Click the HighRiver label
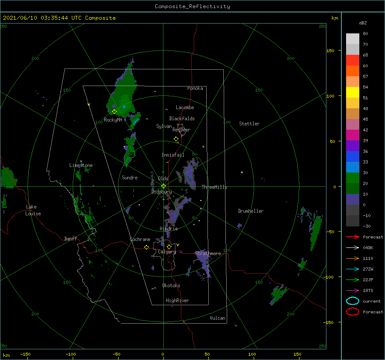385x360 pixels. pyautogui.click(x=178, y=300)
